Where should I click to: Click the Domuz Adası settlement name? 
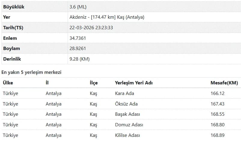(x=129, y=125)
